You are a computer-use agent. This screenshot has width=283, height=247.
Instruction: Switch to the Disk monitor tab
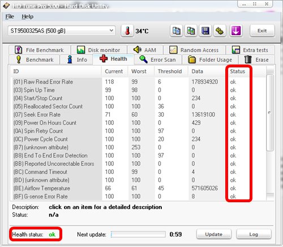tap(99, 50)
